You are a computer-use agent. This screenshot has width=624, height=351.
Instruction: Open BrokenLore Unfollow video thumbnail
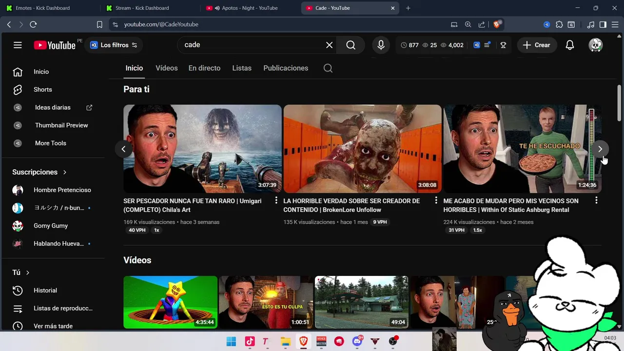(362, 149)
